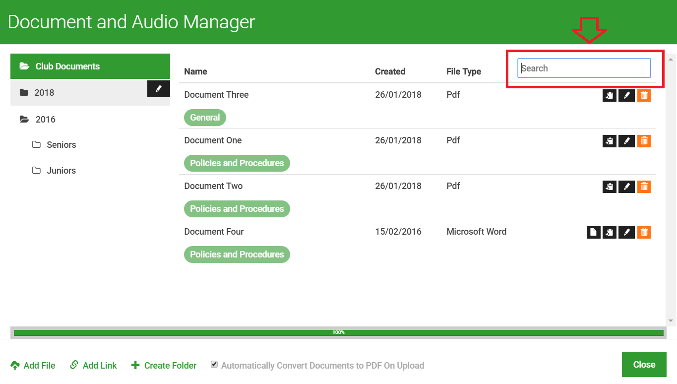677x384 pixels.
Task: Delete Document Three with the trash icon
Action: [644, 95]
